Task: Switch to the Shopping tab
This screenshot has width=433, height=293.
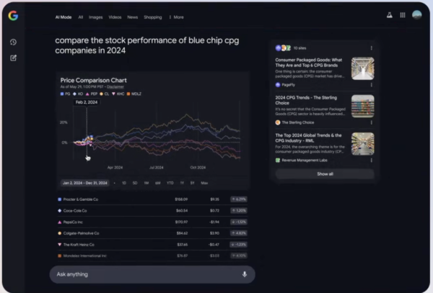Action: pos(152,17)
